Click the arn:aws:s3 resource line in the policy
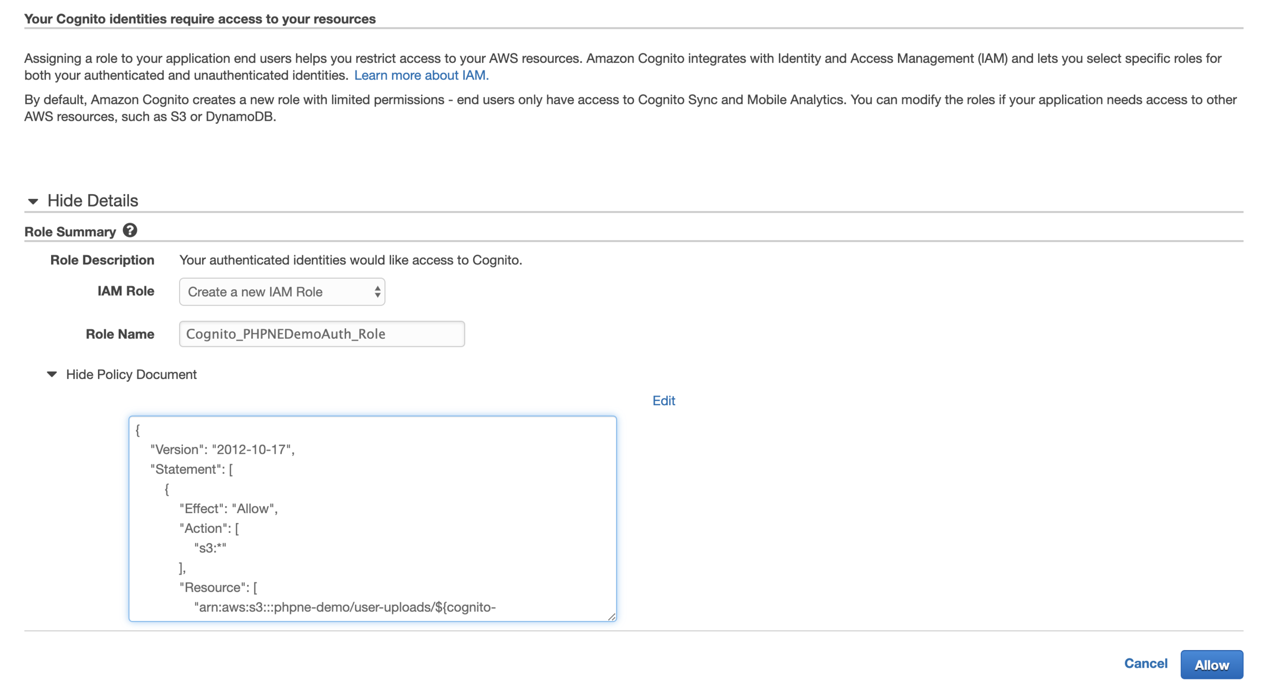1267x697 pixels. pos(345,607)
